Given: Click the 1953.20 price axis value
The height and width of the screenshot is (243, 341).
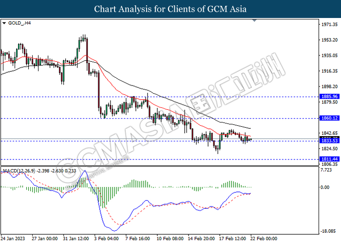Looking at the screenshot, I should pos(329,40).
